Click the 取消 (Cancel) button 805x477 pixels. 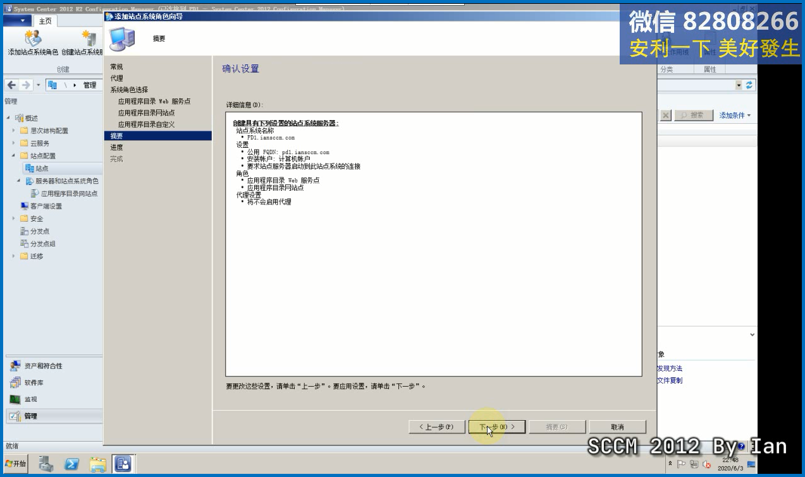click(x=618, y=427)
